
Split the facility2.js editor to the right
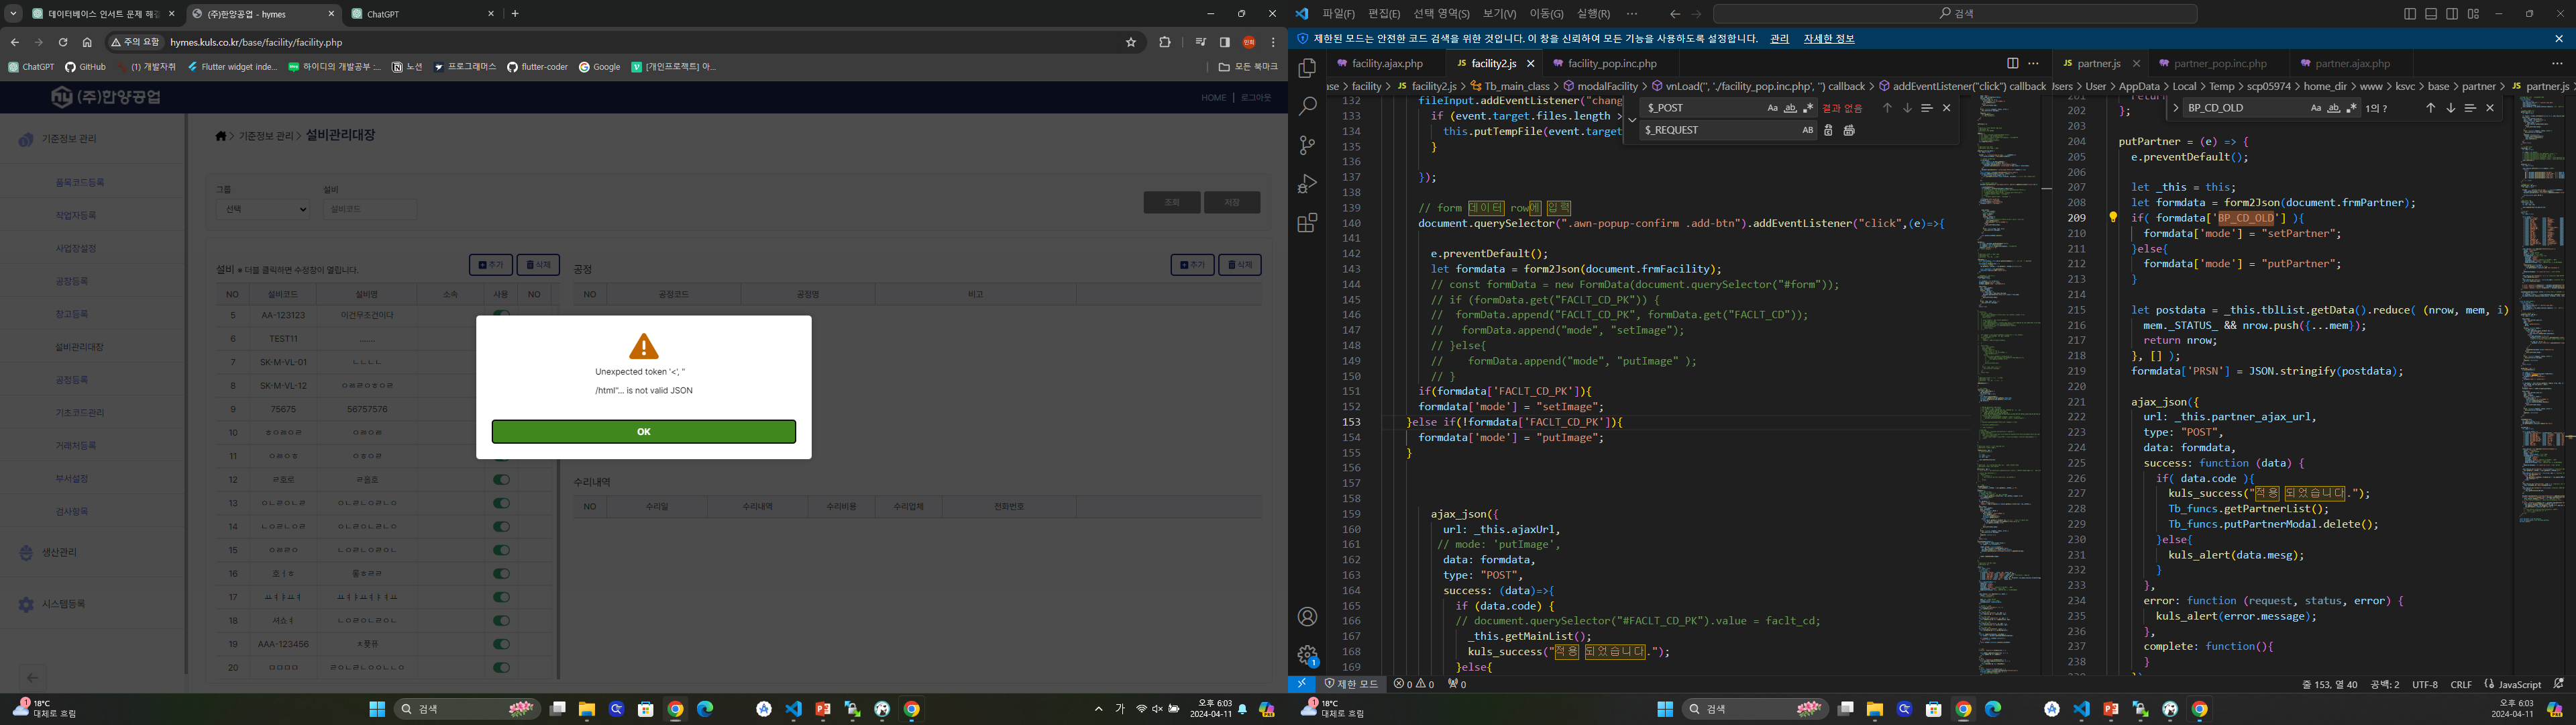2013,63
